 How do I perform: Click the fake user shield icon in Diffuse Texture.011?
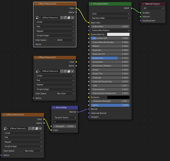click(62, 71)
